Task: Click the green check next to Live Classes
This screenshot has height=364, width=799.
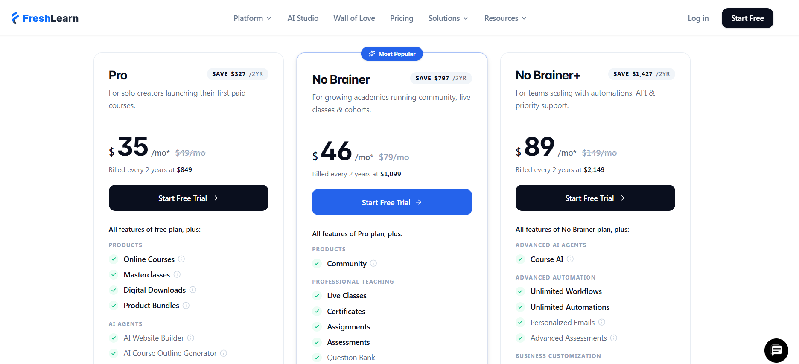Action: coord(317,296)
